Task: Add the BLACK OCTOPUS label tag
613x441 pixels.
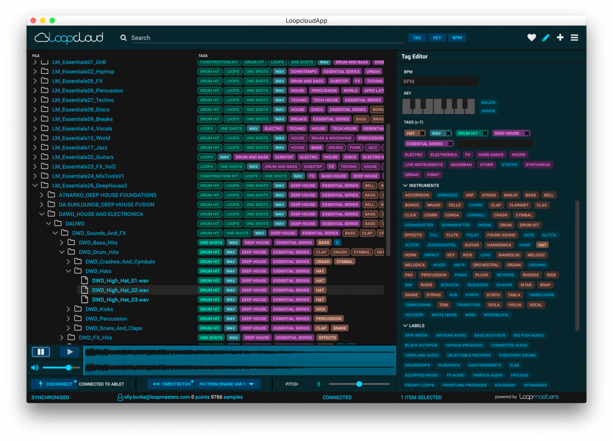Action: (x=421, y=345)
